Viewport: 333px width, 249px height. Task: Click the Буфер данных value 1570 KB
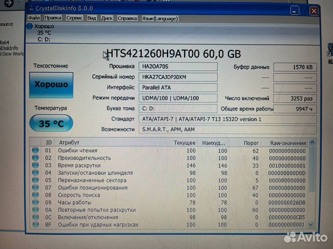pyautogui.click(x=295, y=67)
